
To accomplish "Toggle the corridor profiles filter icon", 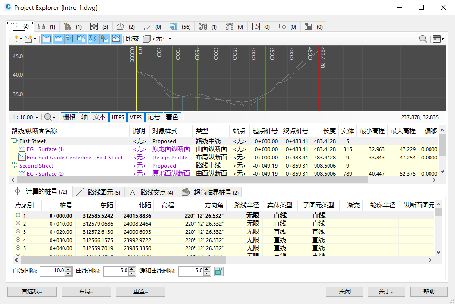I will pyautogui.click(x=104, y=38).
